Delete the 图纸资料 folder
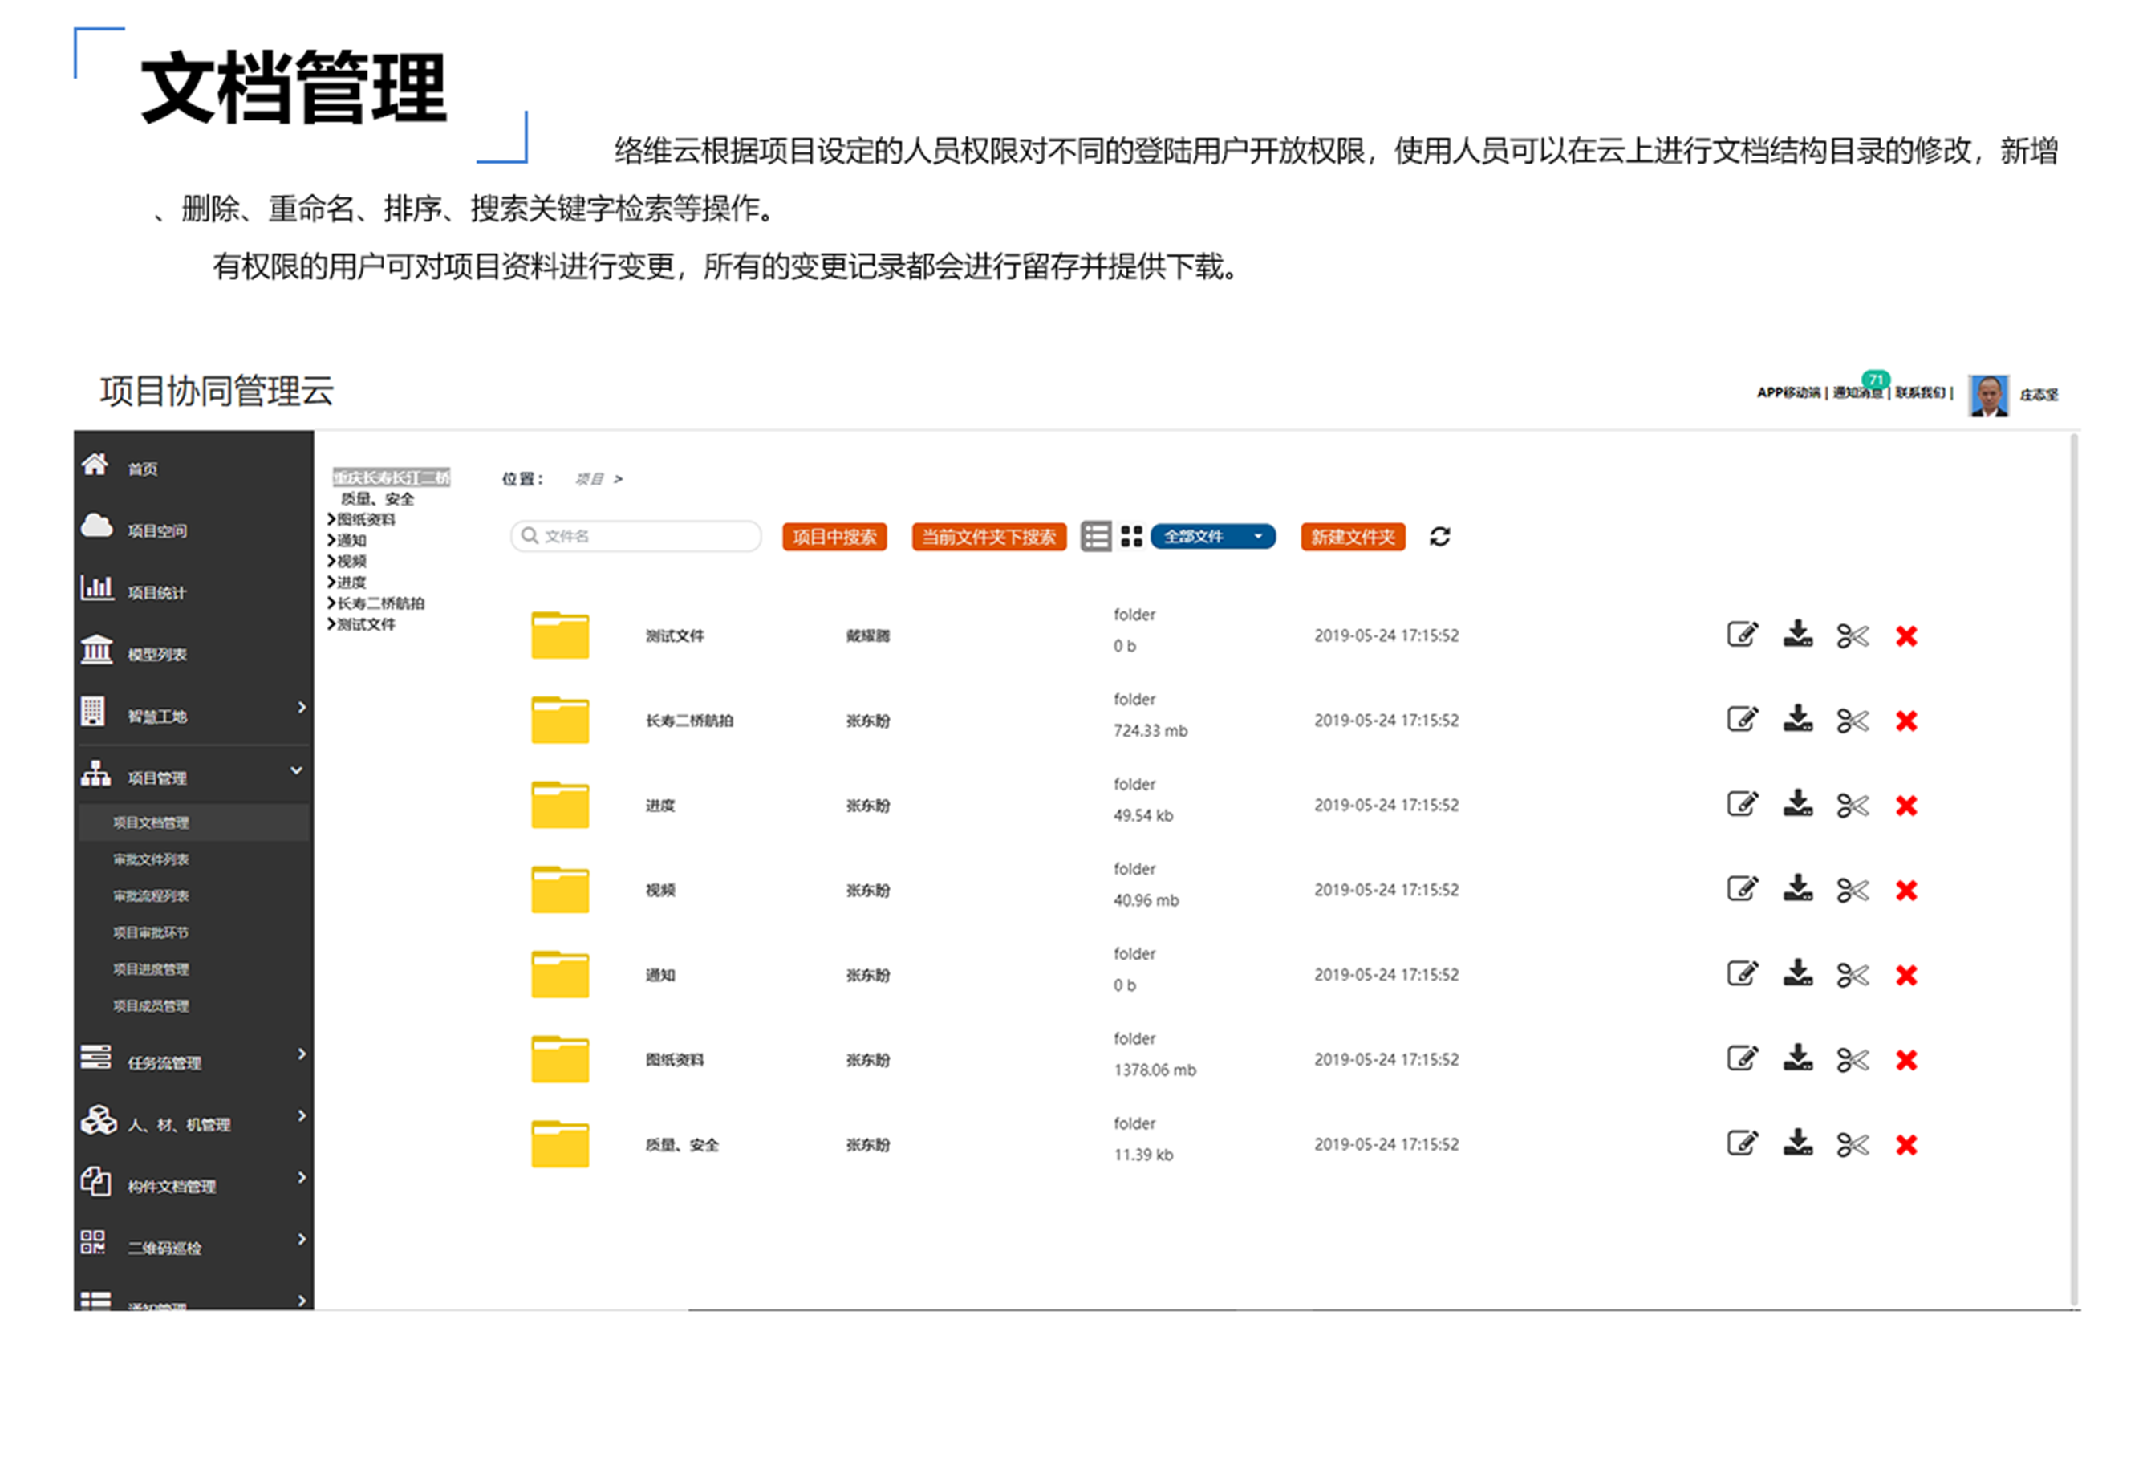This screenshot has width=2155, height=1478. pos(1906,1060)
